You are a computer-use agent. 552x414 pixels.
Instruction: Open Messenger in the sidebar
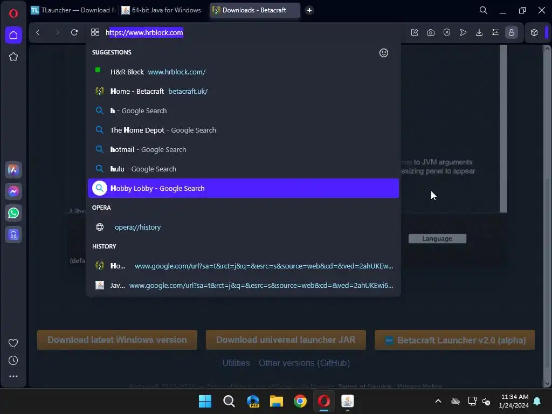pyautogui.click(x=13, y=191)
